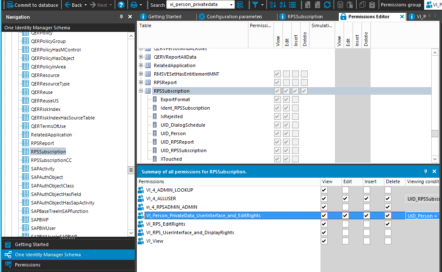This screenshot has height=272, width=442.
Task: Click the VI_RPS_UserInterface_and_DisplayRights group icon
Action: (141, 232)
